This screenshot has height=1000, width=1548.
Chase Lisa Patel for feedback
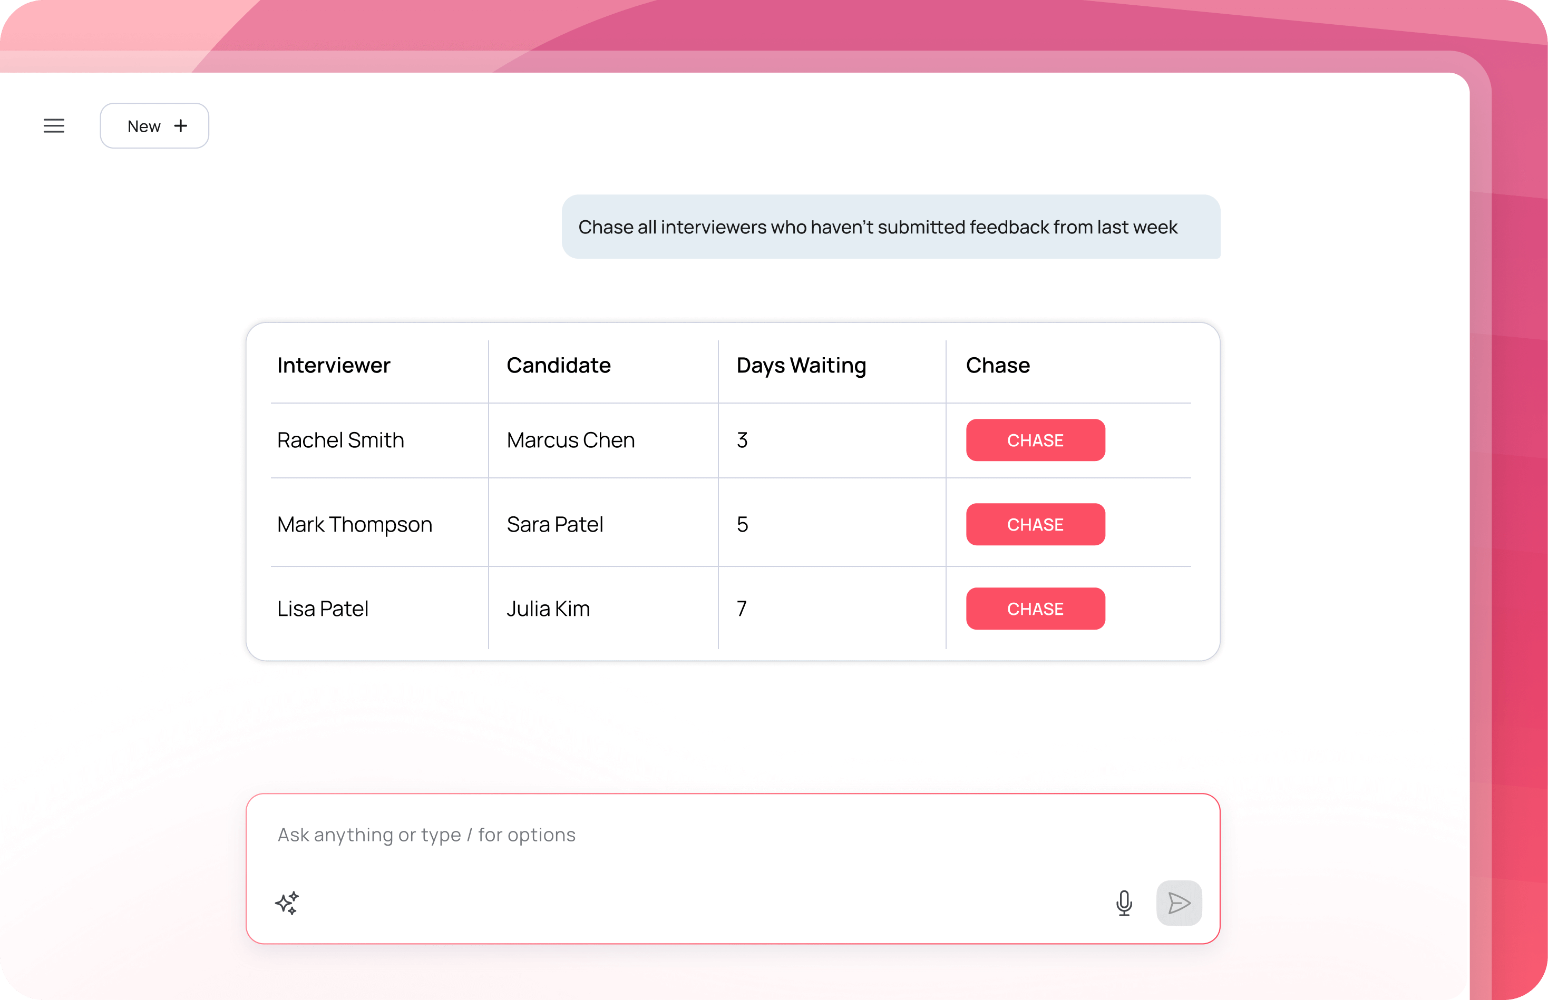[1035, 609]
